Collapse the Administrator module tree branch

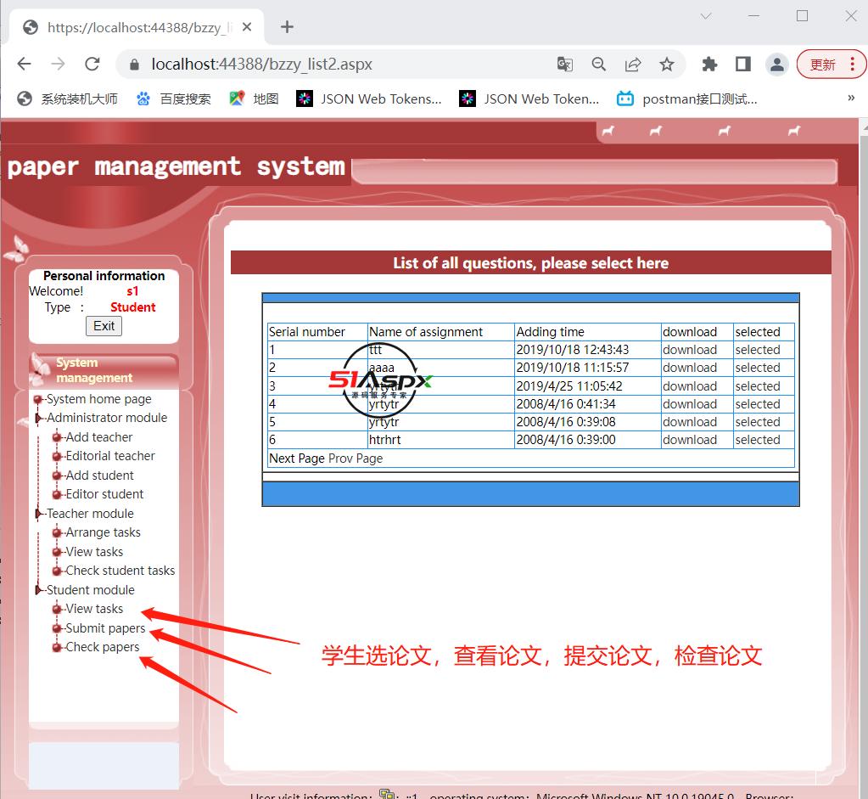pyautogui.click(x=37, y=417)
